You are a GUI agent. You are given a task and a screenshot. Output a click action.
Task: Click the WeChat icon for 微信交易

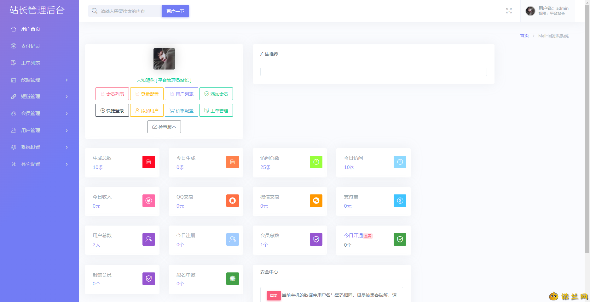pyautogui.click(x=316, y=201)
